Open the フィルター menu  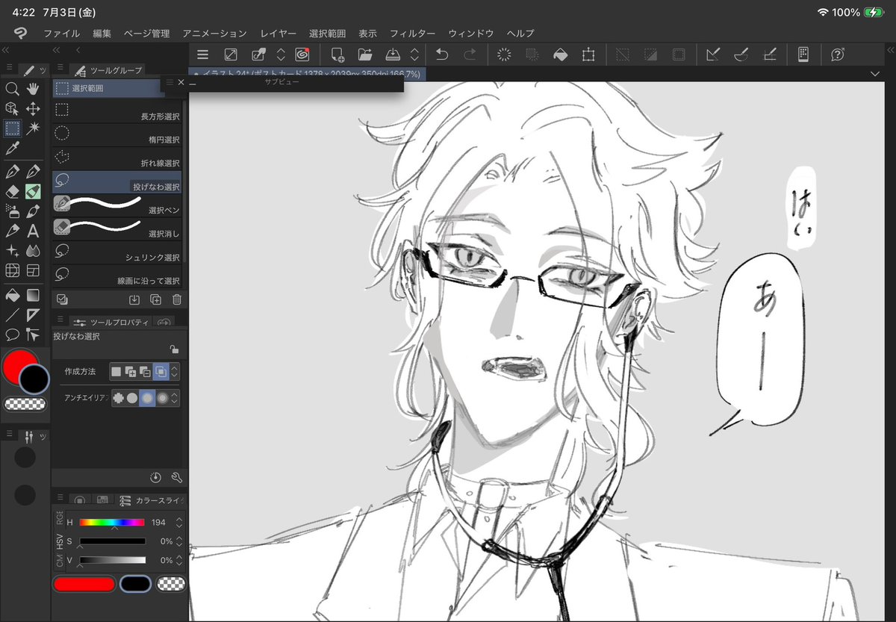tap(412, 34)
